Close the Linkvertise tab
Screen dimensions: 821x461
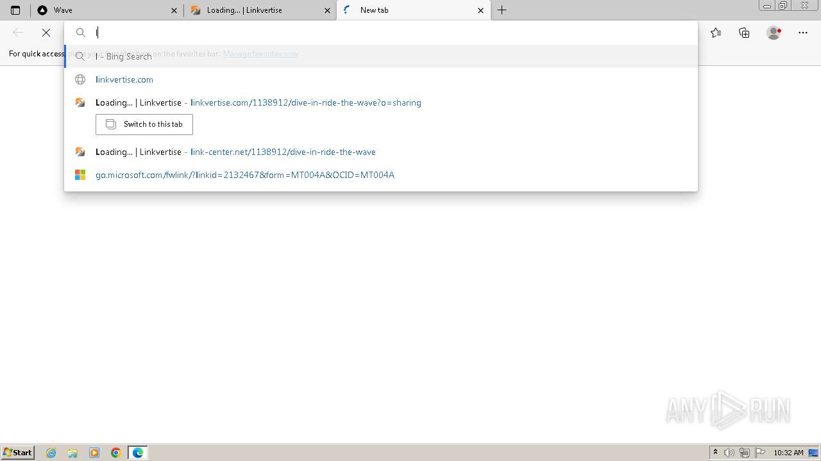(x=327, y=10)
